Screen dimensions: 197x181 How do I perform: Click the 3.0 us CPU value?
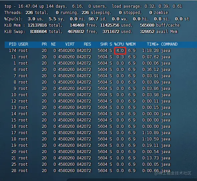pyautogui.click(x=31, y=19)
